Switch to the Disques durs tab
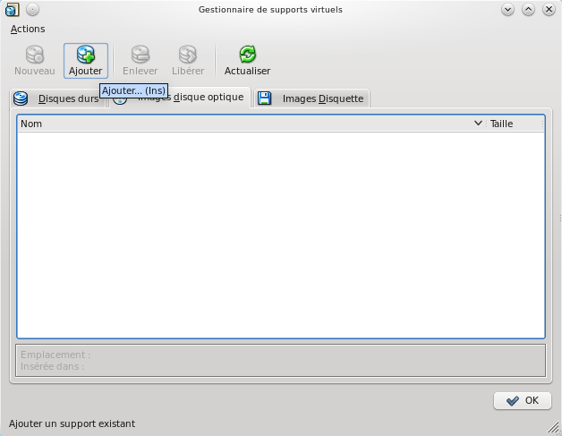The width and height of the screenshot is (562, 436). point(55,98)
